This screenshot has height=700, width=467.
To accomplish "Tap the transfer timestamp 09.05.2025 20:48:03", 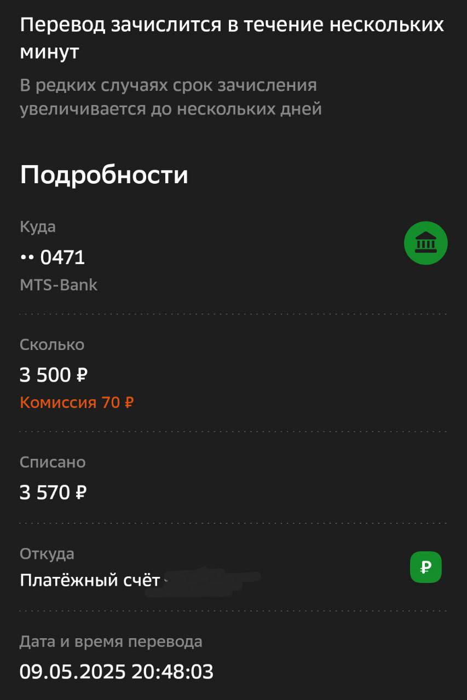I will [x=117, y=671].
